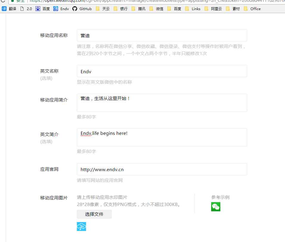Click the 显示在英文版微信中的名称 hint
The image size is (285, 242).
tap(104, 82)
